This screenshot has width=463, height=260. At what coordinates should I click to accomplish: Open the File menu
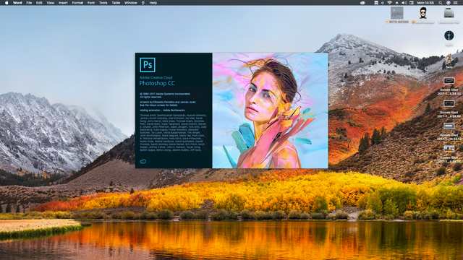click(29, 3)
